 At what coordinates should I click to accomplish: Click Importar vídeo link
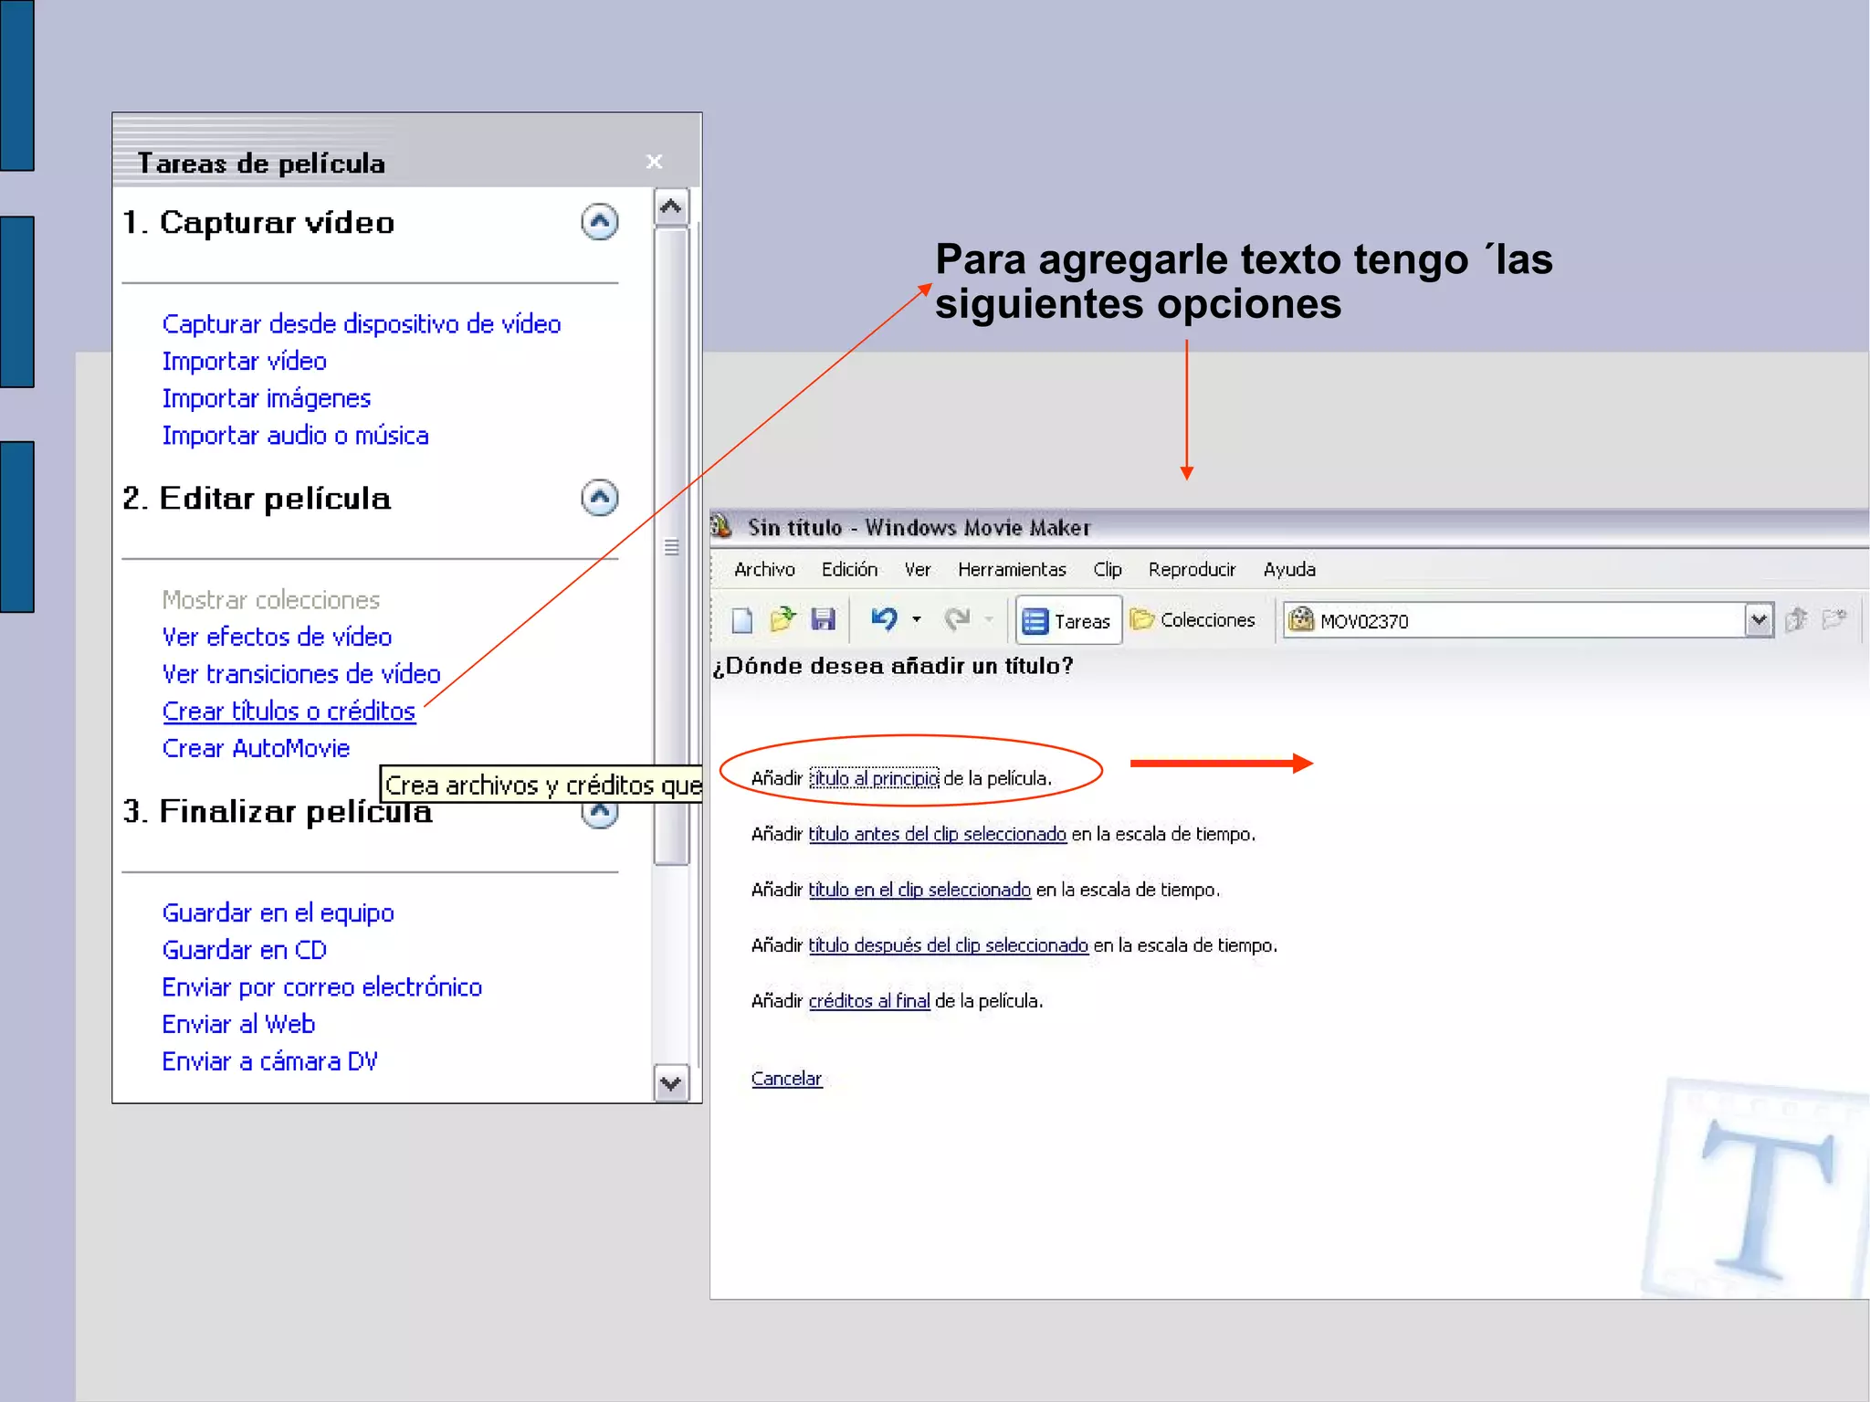245,362
